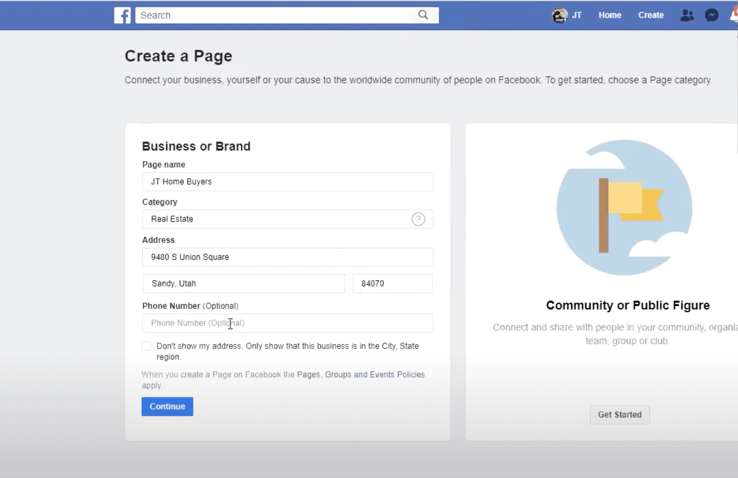Click the Category help question-mark icon
738x478 pixels.
pyautogui.click(x=419, y=219)
